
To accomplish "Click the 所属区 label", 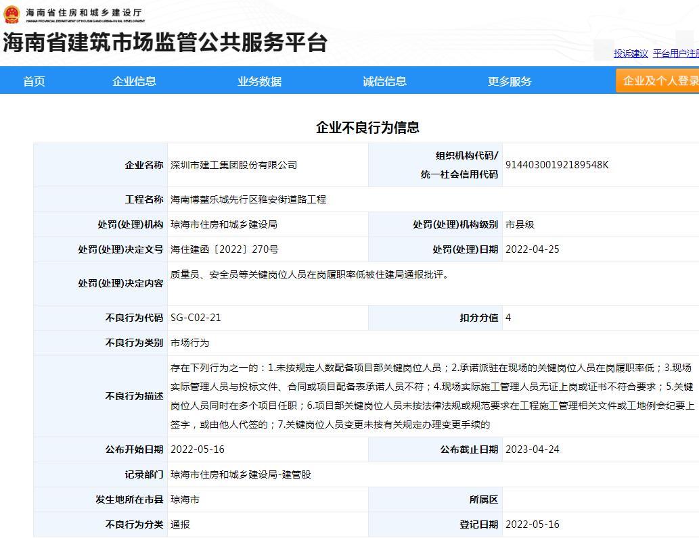I will pos(484,499).
